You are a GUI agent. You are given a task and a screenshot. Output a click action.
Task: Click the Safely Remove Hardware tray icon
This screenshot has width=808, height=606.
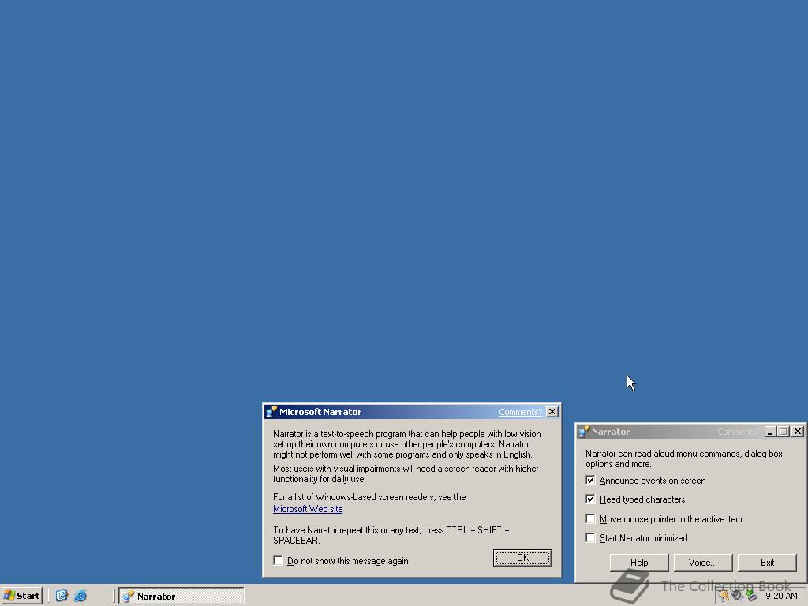click(752, 596)
